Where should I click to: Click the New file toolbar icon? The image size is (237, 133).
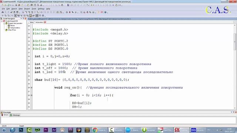3,5
